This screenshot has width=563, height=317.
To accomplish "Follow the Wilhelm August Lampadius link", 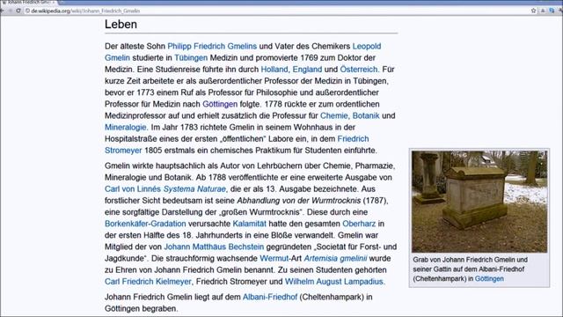I will (x=334, y=282).
